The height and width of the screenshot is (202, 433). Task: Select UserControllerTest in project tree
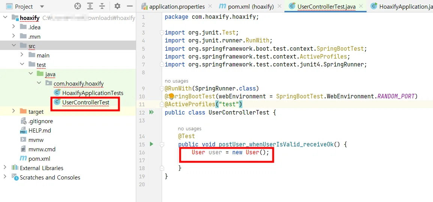click(x=86, y=102)
